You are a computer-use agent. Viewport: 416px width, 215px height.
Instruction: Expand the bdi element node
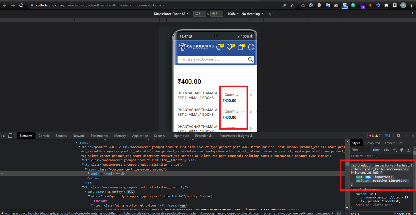89,174
